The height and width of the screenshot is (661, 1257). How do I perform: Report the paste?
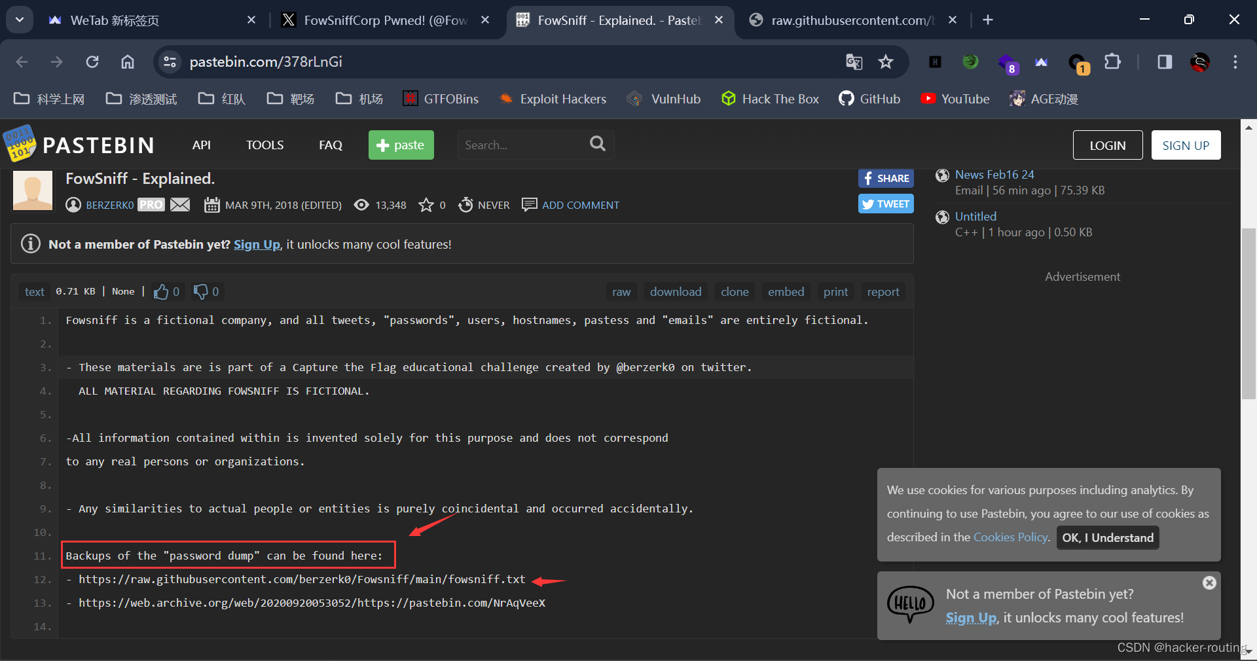pyautogui.click(x=883, y=292)
